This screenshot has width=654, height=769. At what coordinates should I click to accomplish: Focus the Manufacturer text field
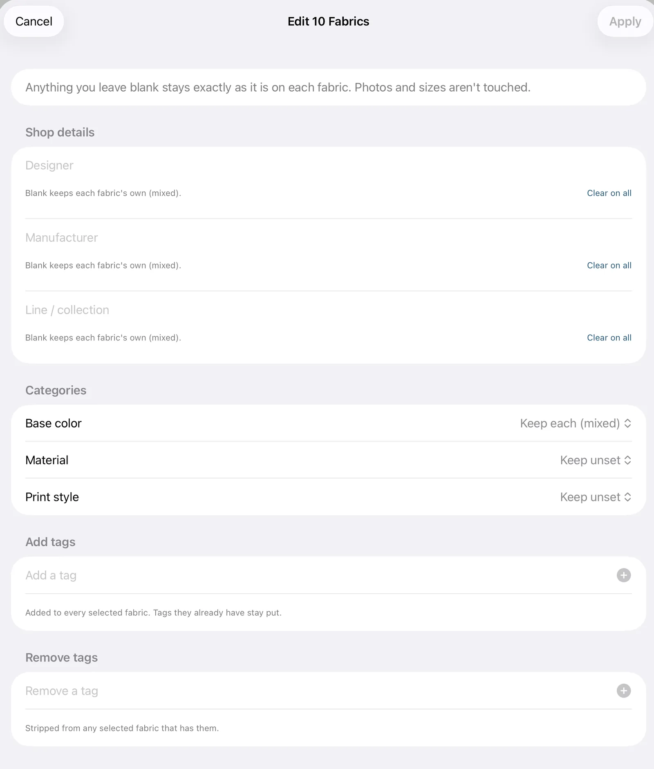point(328,238)
